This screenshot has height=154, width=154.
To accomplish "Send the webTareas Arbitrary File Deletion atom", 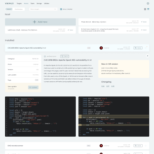I will tap(70, 30).
